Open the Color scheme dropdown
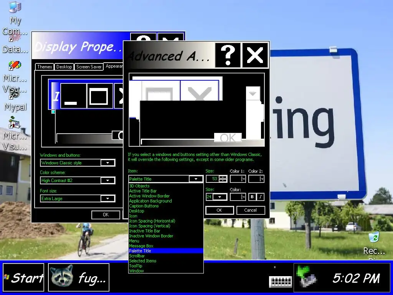The image size is (393, 295). (x=107, y=181)
